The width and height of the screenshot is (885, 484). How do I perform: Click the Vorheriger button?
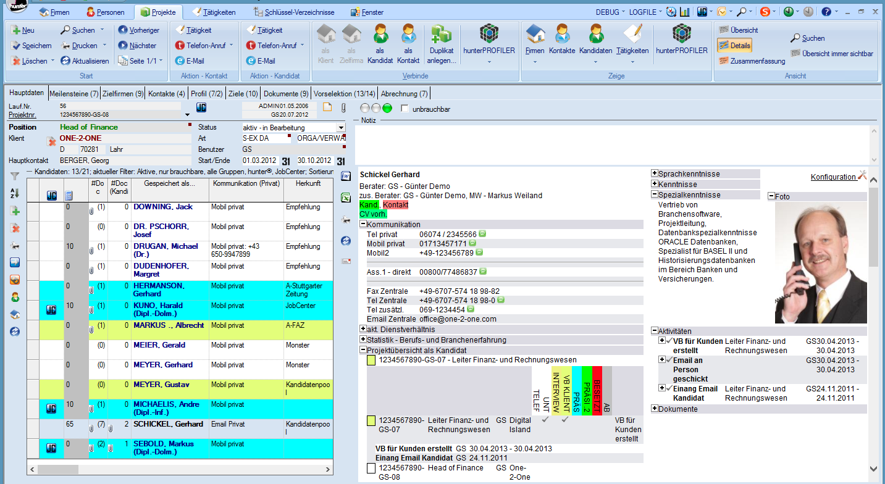pos(140,30)
